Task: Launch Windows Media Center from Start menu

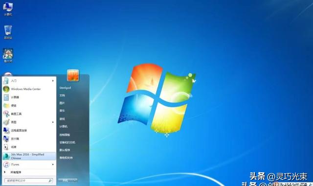Action: tap(29, 89)
